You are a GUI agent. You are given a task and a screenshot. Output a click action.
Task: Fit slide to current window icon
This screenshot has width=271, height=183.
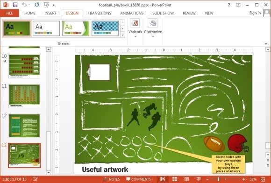tap(263, 179)
